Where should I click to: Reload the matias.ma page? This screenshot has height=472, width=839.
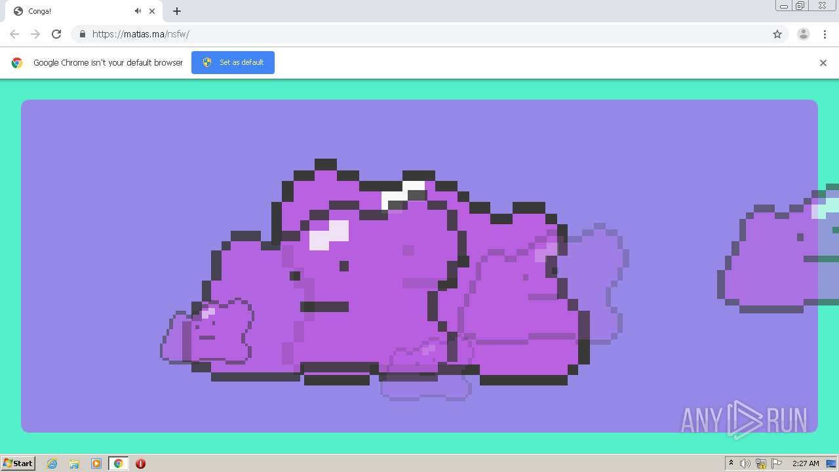(x=56, y=34)
